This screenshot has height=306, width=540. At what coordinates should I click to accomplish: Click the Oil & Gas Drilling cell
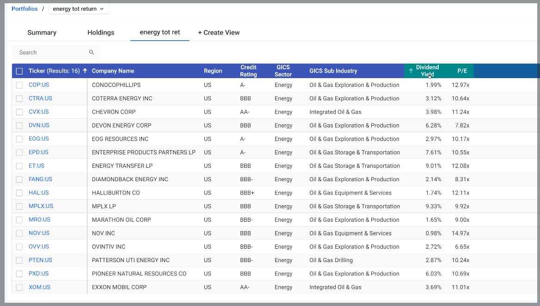pos(331,260)
